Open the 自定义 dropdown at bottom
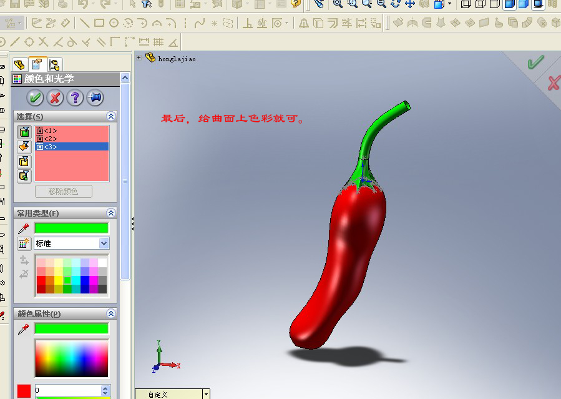 pyautogui.click(x=206, y=395)
